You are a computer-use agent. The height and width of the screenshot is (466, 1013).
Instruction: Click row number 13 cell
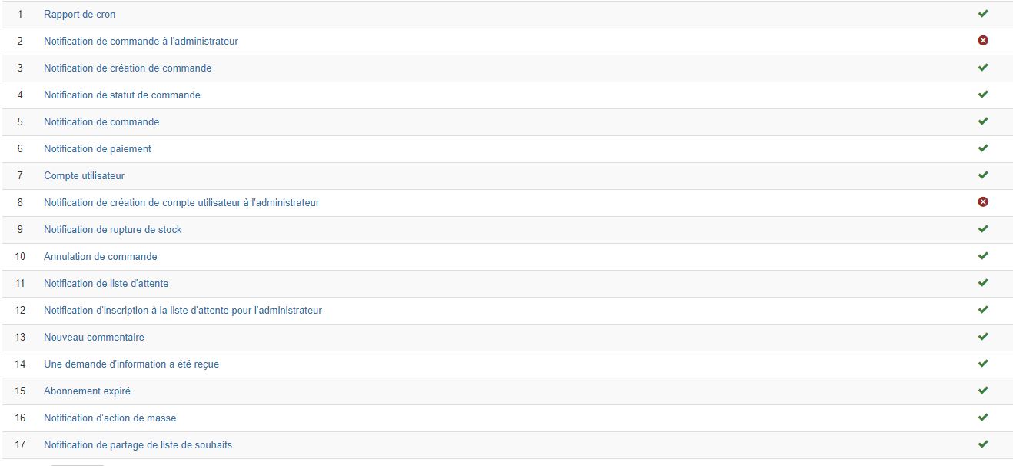coord(20,338)
